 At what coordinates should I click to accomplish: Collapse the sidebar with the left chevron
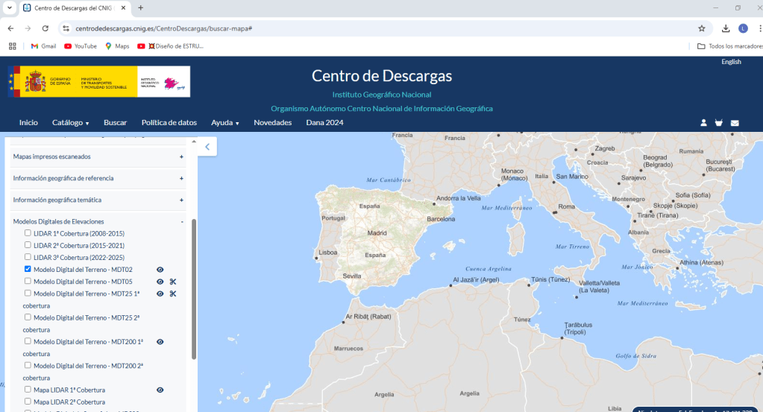pos(207,147)
